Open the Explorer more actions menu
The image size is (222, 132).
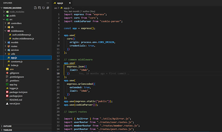(x=48, y=3)
